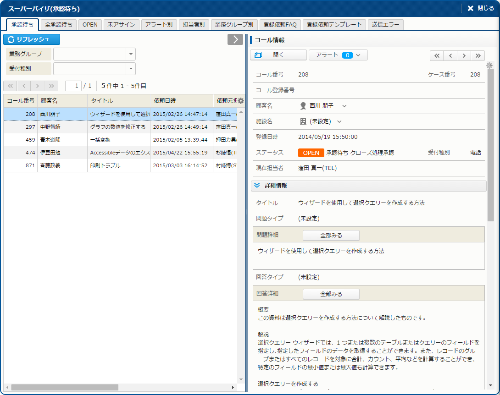
Task: Collapse list panel with right arrow button
Action: pos(235,39)
